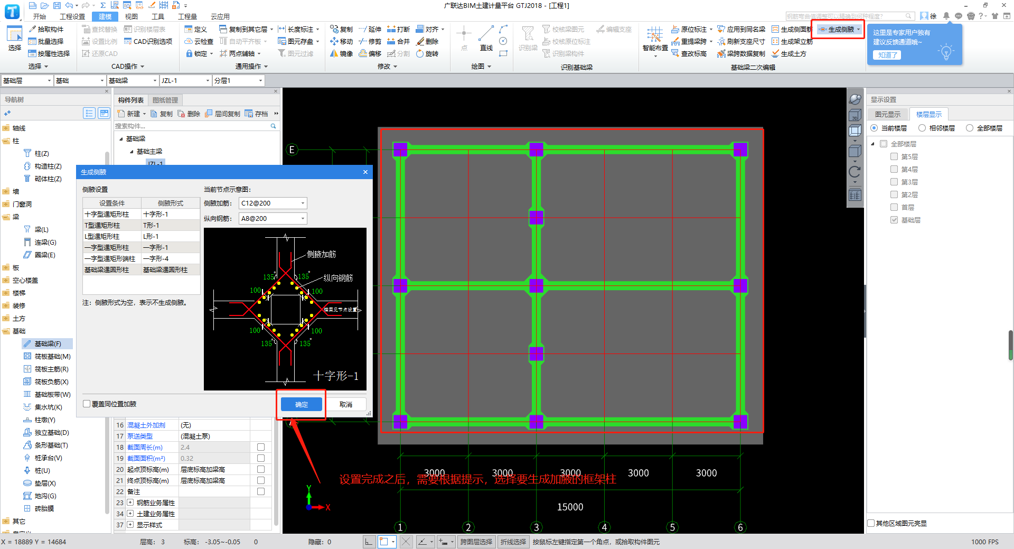Open the JZL-1 component dropdown
The width and height of the screenshot is (1014, 549).
(185, 80)
